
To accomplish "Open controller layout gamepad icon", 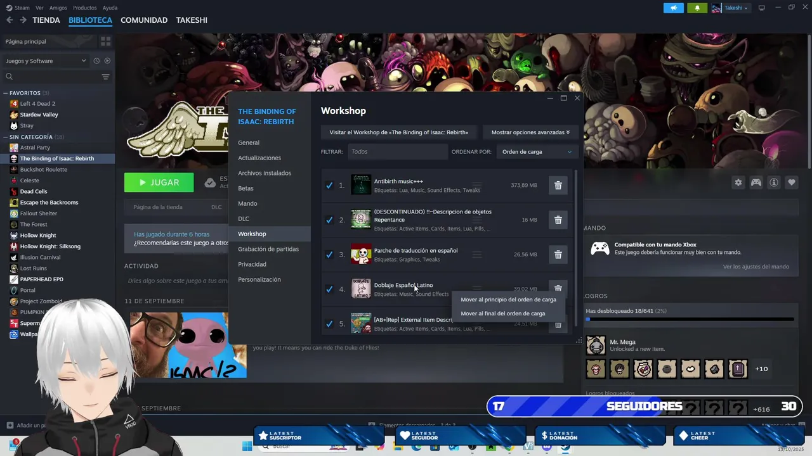I will click(756, 182).
